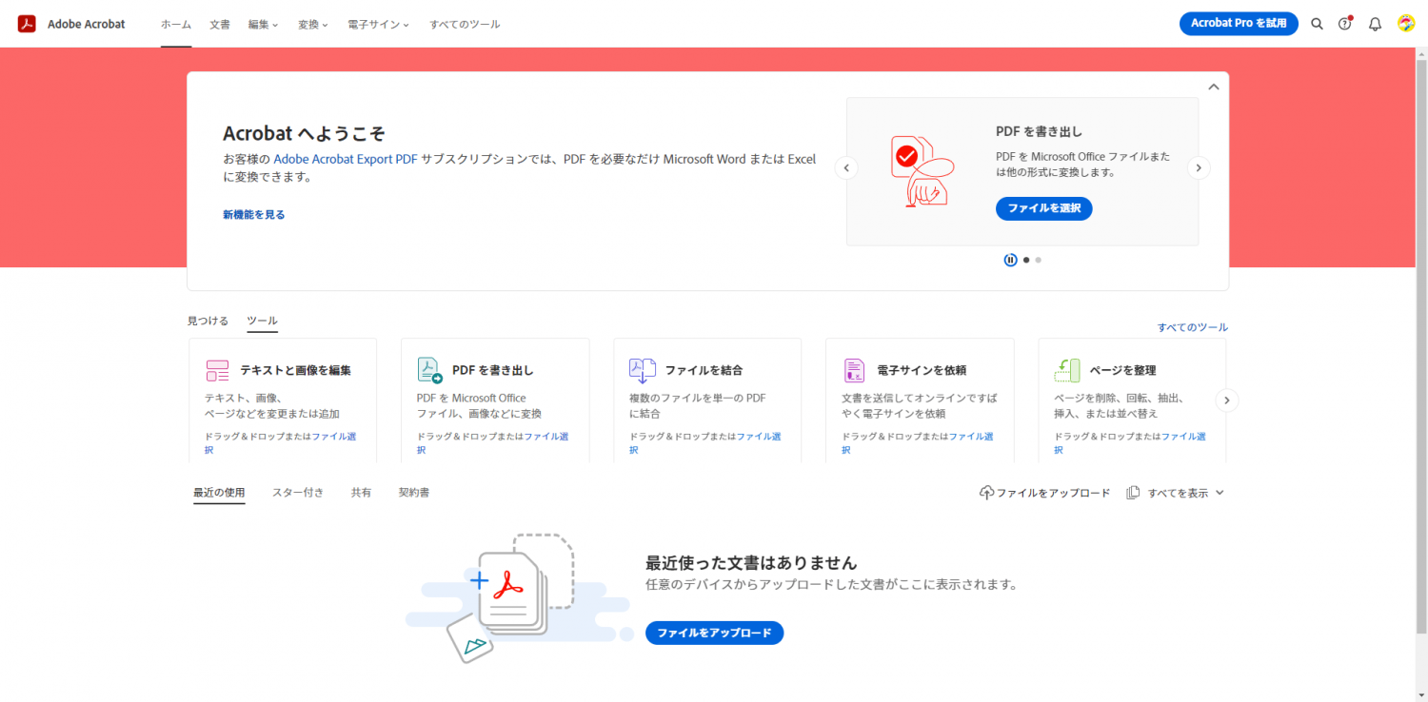
Task: Expand the すべてを表示 dropdown
Action: [x=1185, y=493]
